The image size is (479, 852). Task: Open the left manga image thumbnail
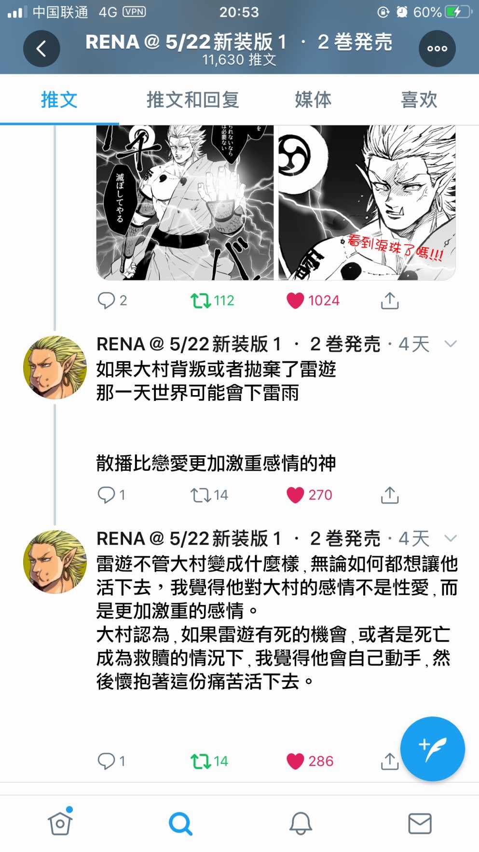click(185, 203)
